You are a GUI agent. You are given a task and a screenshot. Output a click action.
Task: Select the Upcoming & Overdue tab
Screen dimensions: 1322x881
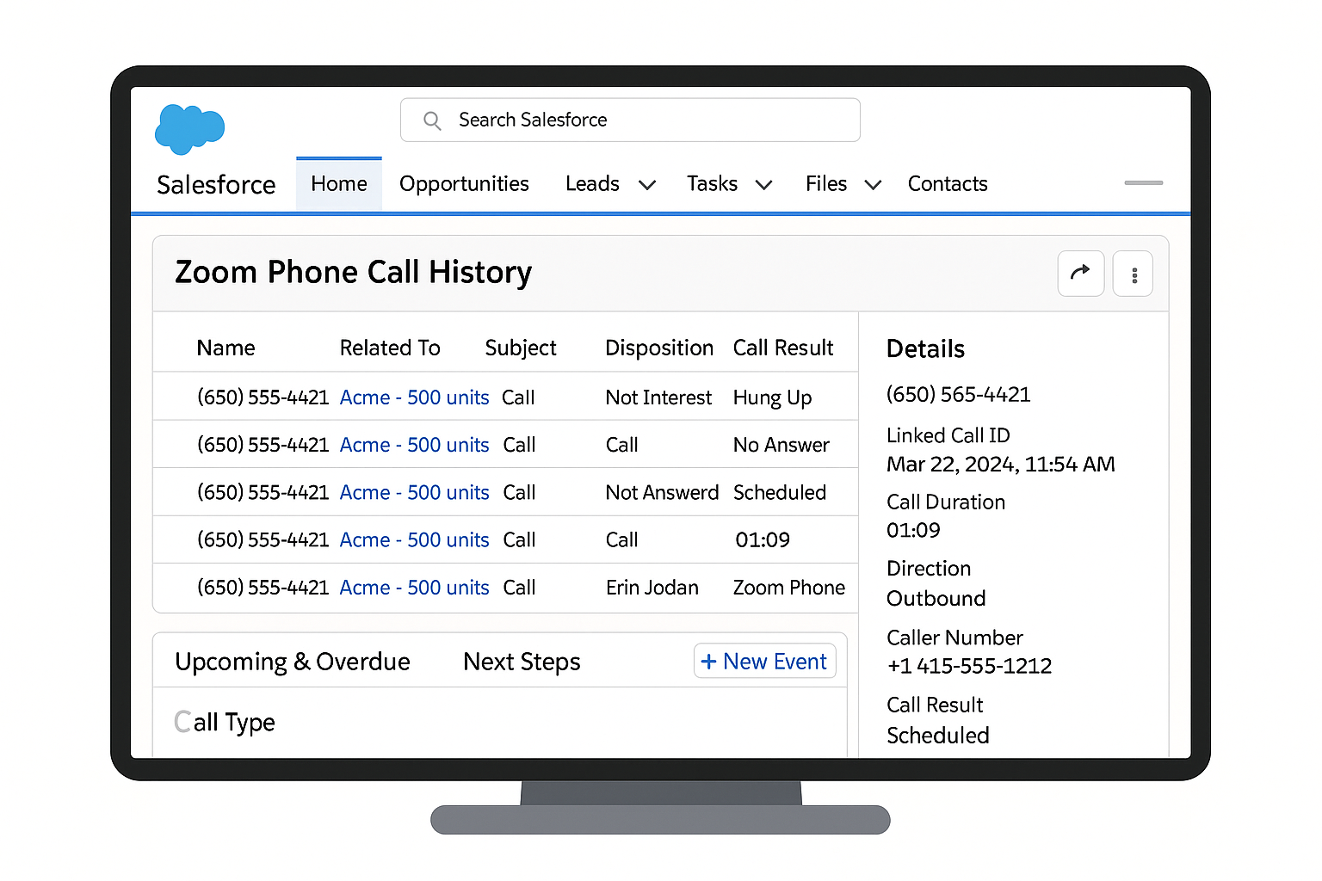(292, 662)
